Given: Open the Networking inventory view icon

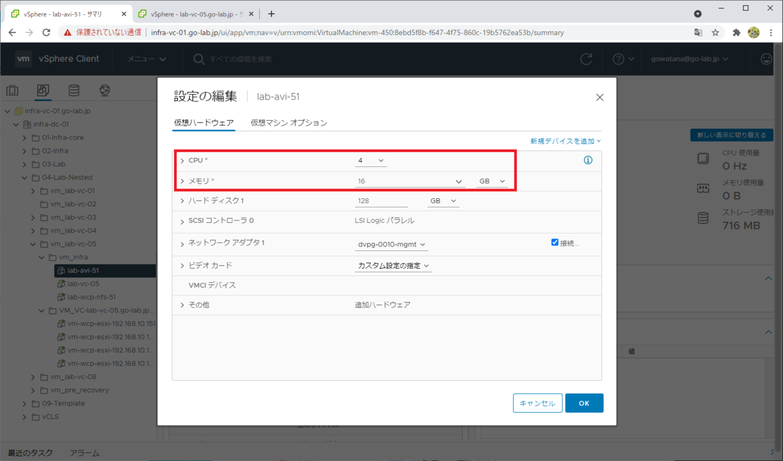Looking at the screenshot, I should 104,89.
